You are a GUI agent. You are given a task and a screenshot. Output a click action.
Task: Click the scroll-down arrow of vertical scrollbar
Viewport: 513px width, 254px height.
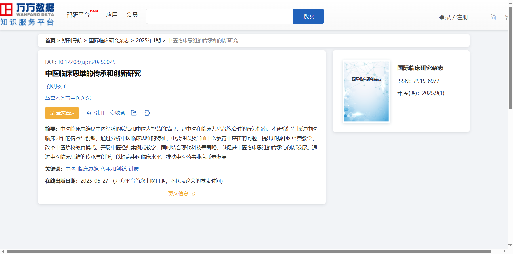[510, 245]
